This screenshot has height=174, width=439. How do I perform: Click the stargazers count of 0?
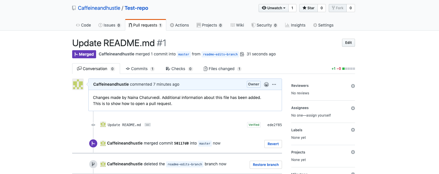click(x=322, y=8)
